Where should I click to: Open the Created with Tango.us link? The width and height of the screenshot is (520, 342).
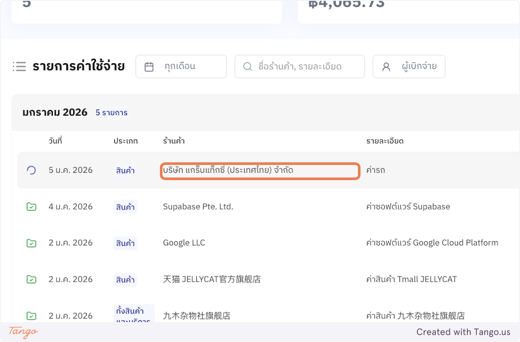pyautogui.click(x=463, y=332)
